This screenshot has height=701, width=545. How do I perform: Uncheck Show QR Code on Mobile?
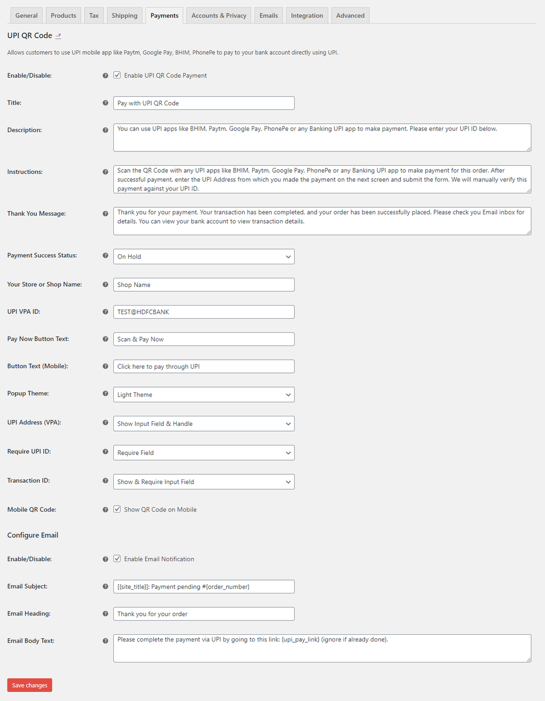[x=117, y=509]
